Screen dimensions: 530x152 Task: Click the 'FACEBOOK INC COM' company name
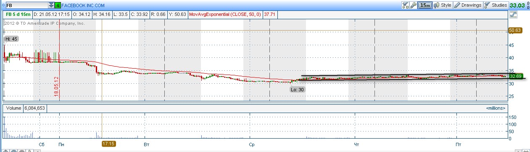click(x=83, y=6)
